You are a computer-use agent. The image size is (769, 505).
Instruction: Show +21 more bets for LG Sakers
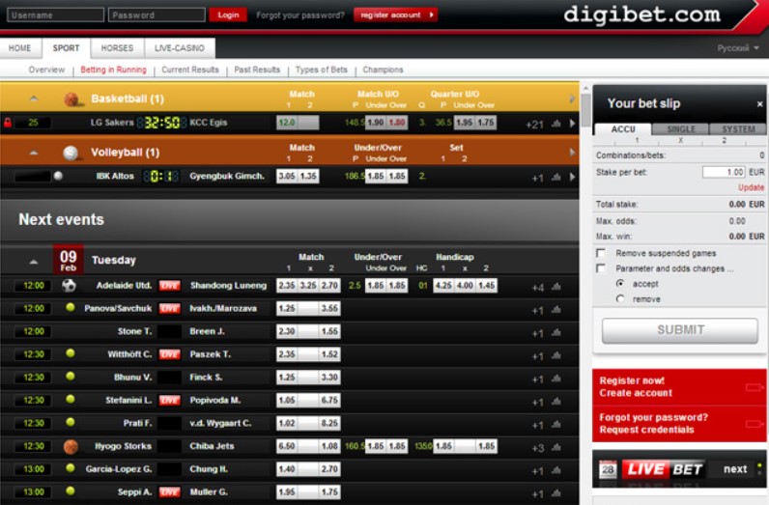tap(534, 124)
